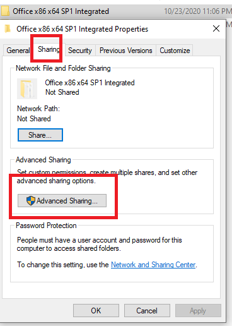Image resolution: width=232 pixels, height=326 pixels.
Task: Click the Not Shared text under Network Path
Action: click(34, 119)
